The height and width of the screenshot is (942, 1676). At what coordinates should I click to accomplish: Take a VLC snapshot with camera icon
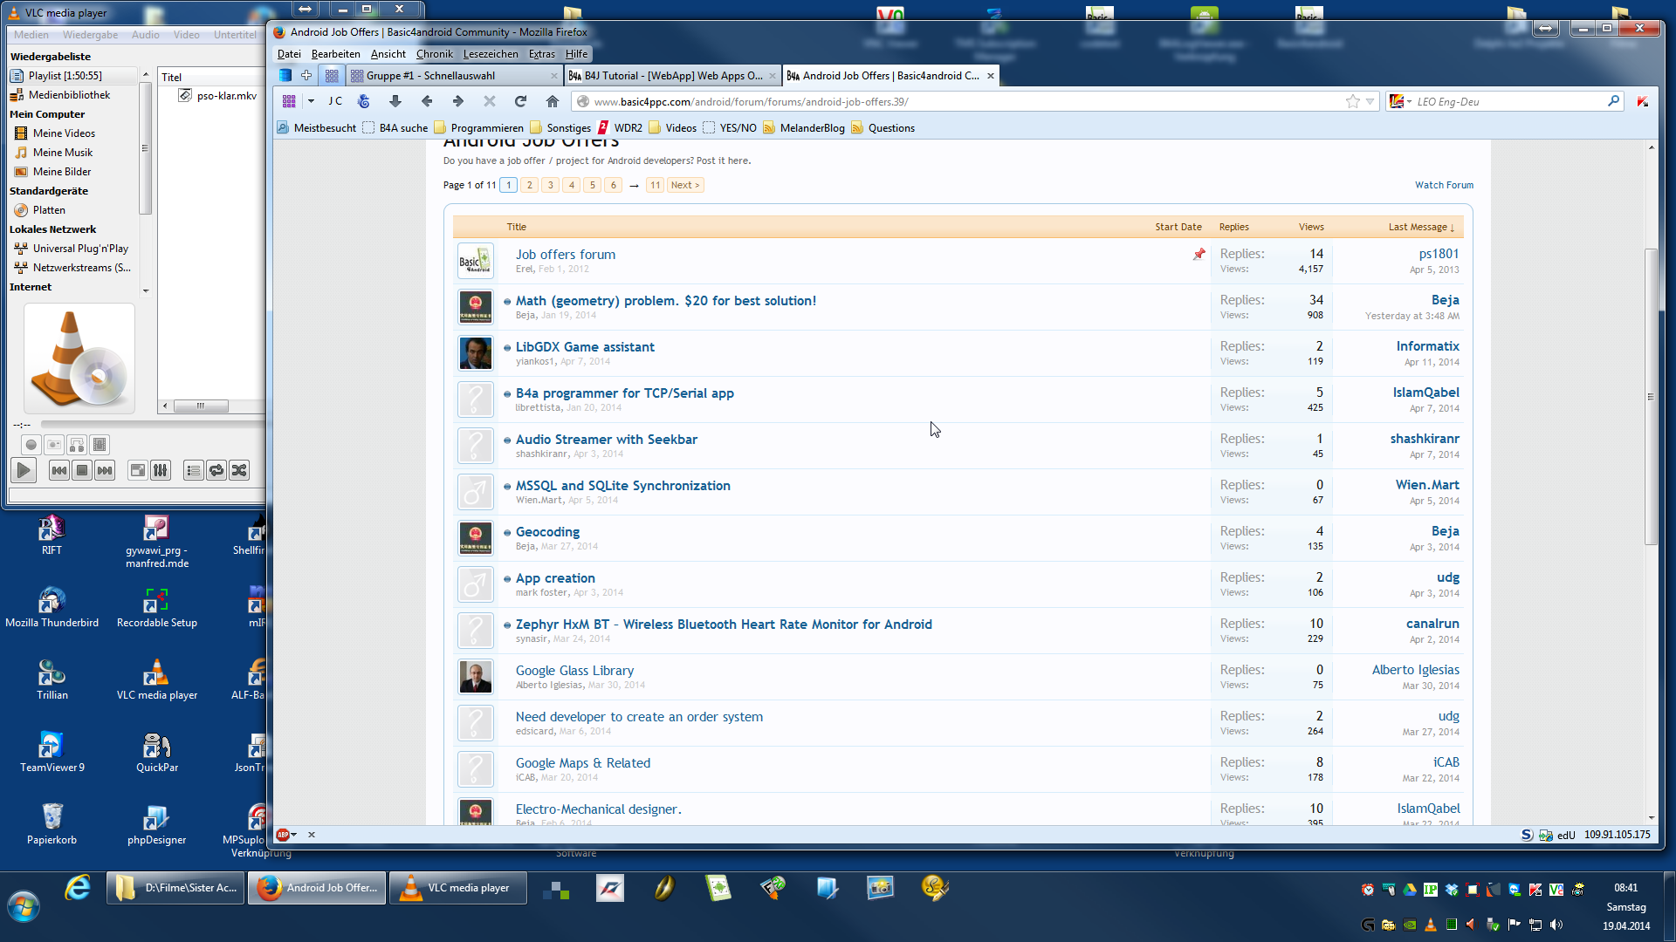(x=54, y=445)
